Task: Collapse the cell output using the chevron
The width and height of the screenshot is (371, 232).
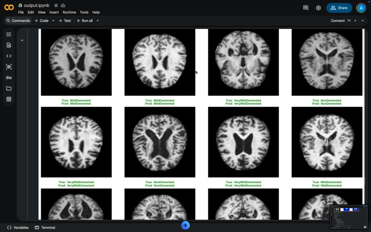Action: tap(22, 40)
